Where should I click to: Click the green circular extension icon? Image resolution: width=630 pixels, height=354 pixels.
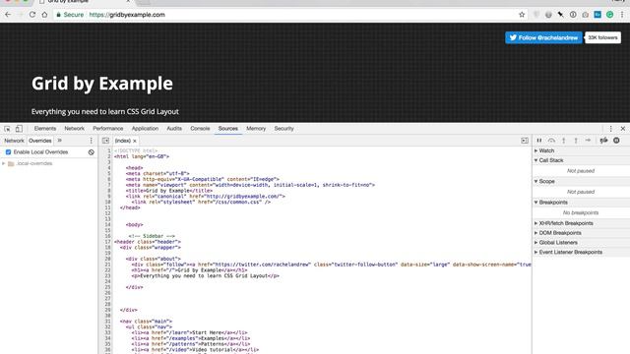coord(610,15)
